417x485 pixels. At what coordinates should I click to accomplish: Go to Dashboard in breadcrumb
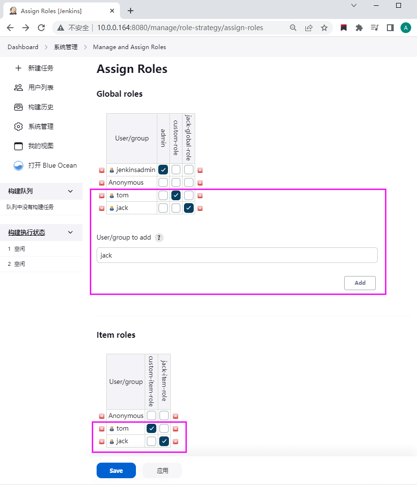(23, 47)
